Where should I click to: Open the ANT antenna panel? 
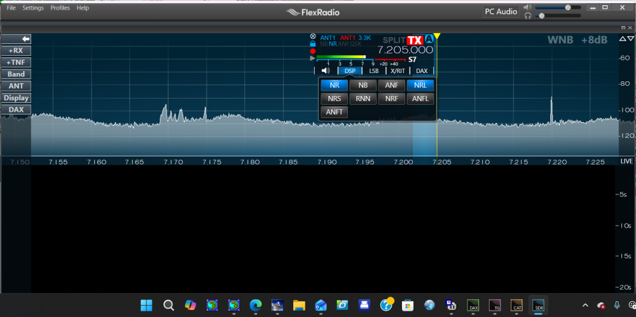pos(16,86)
